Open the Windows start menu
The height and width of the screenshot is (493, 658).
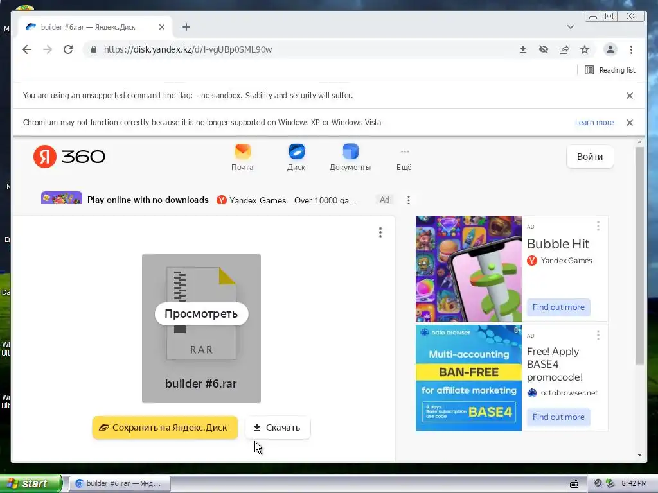click(30, 483)
